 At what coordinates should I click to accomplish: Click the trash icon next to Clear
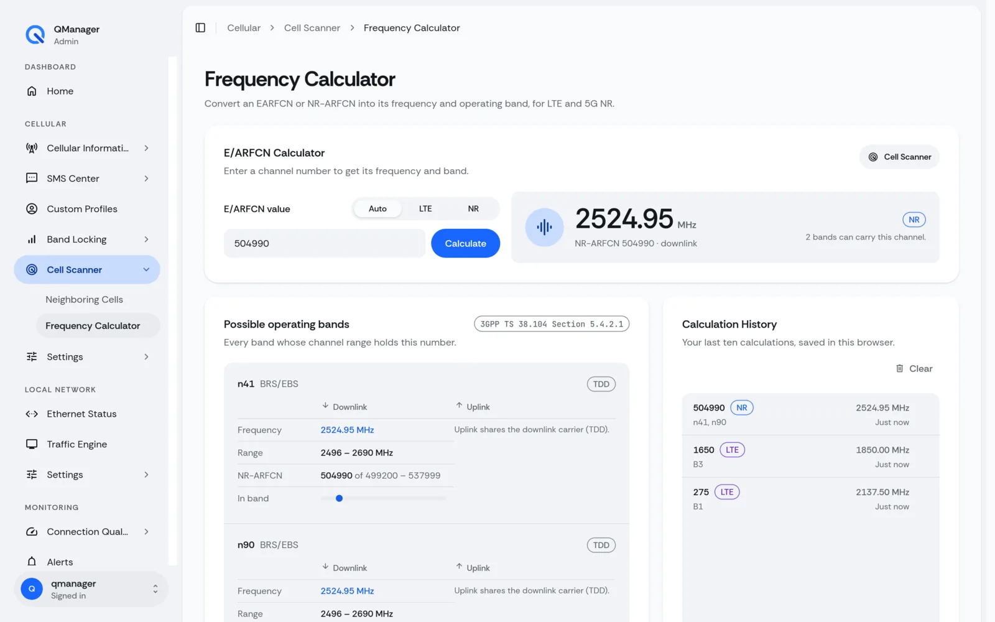coord(899,368)
